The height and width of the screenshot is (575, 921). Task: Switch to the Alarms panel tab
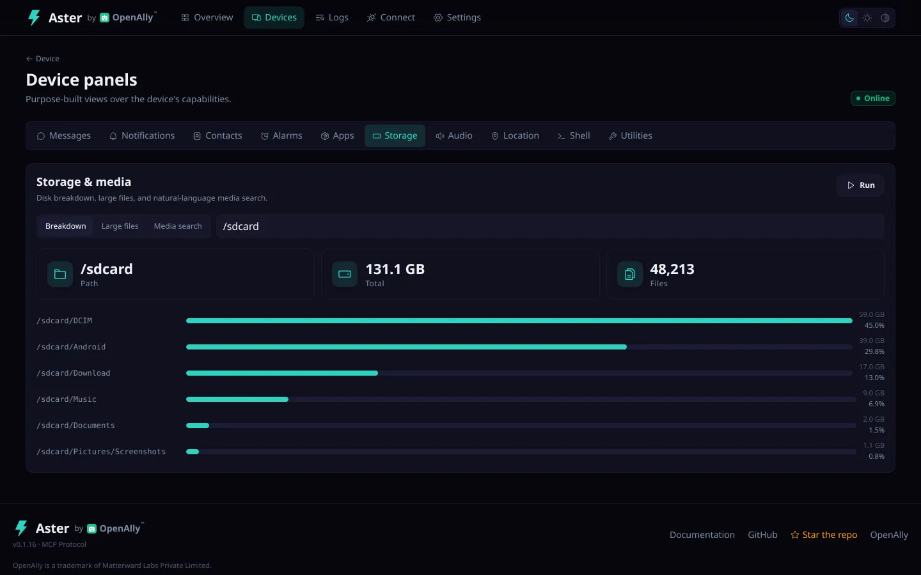pyautogui.click(x=281, y=135)
